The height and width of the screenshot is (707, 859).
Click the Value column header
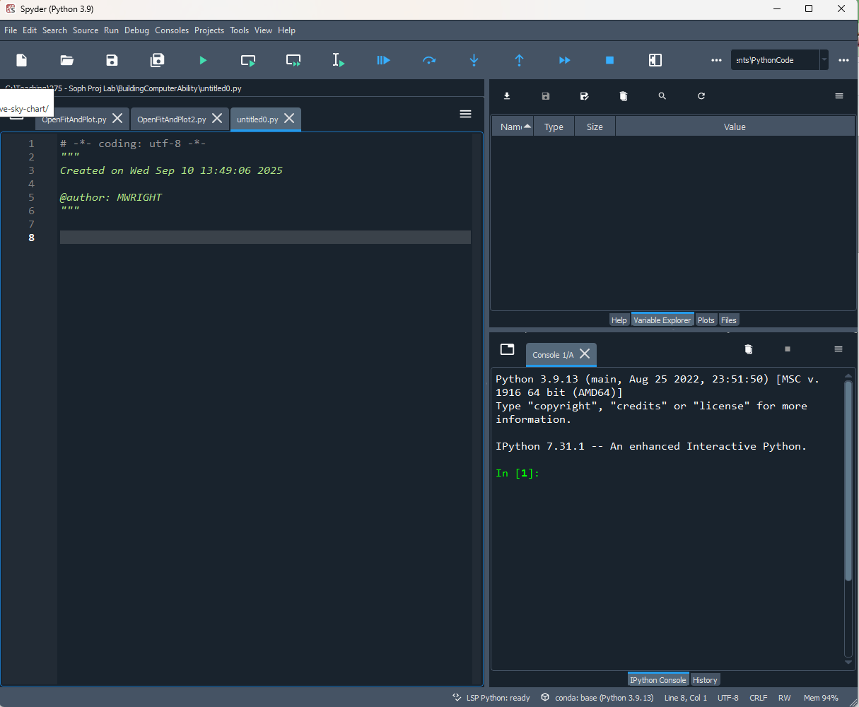click(735, 127)
